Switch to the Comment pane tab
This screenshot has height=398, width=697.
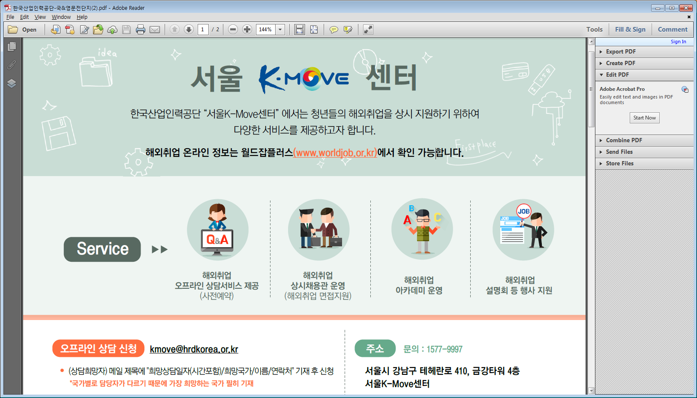(x=673, y=30)
